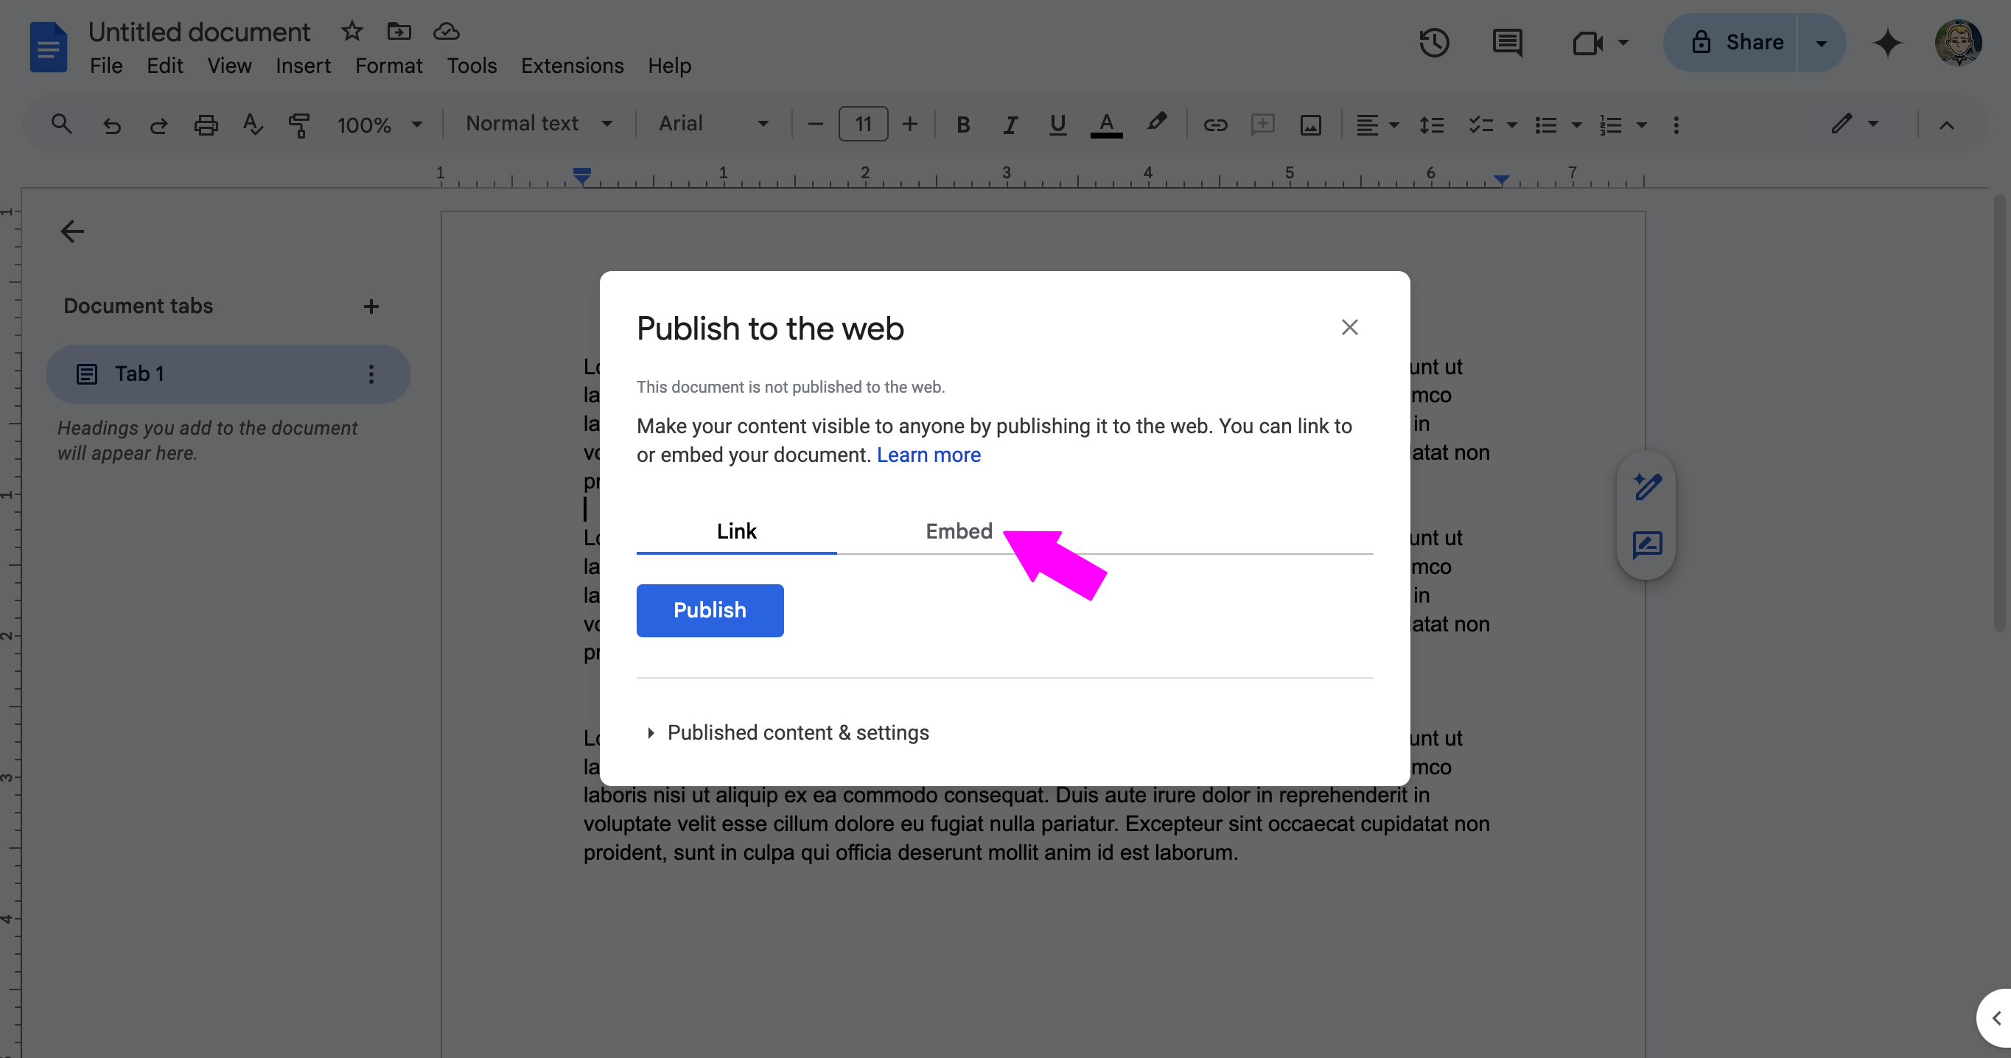This screenshot has width=2011, height=1058.
Task: Decrease the font size
Action: tap(815, 125)
